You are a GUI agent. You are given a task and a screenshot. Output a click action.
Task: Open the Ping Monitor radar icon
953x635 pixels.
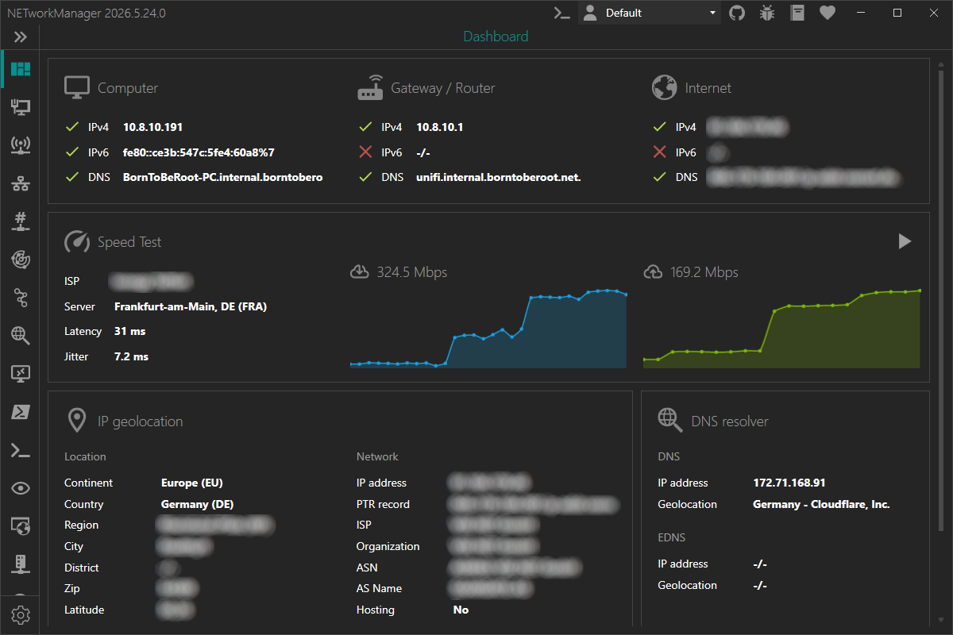click(x=21, y=260)
